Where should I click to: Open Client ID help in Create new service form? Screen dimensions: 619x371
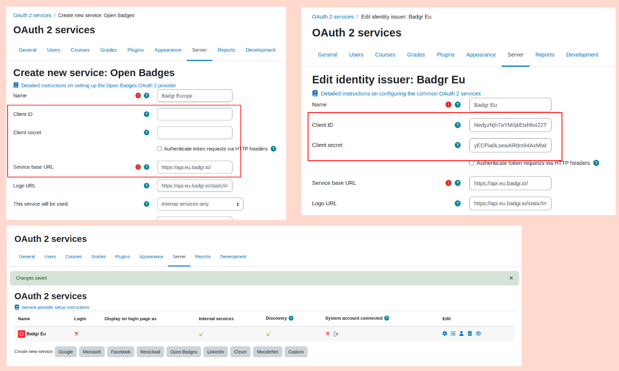[x=146, y=114]
